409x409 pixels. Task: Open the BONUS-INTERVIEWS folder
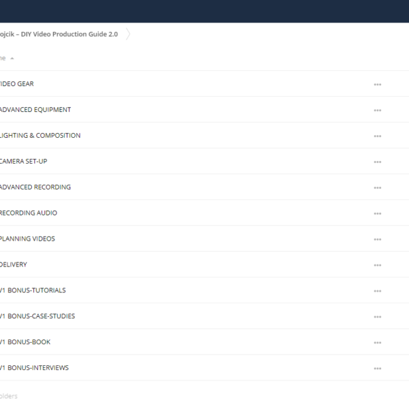[x=34, y=368]
